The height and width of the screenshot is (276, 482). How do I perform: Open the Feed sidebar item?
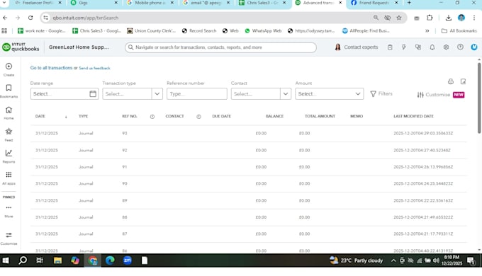[9, 134]
